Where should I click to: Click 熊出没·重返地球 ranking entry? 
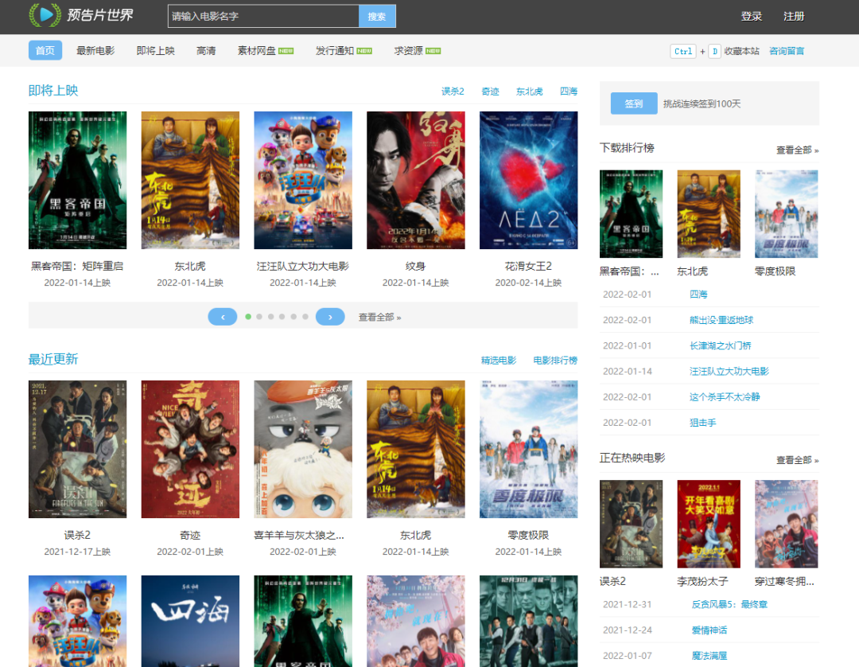coord(721,320)
